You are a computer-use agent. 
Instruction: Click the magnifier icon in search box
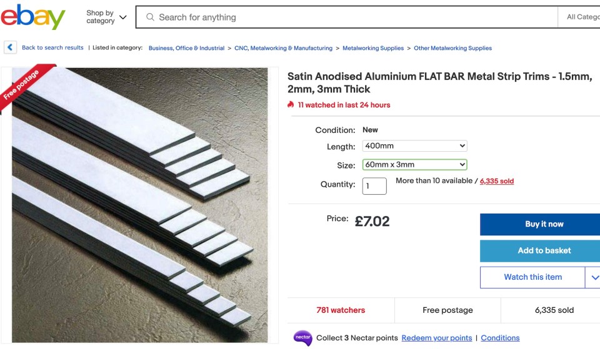[x=150, y=17]
